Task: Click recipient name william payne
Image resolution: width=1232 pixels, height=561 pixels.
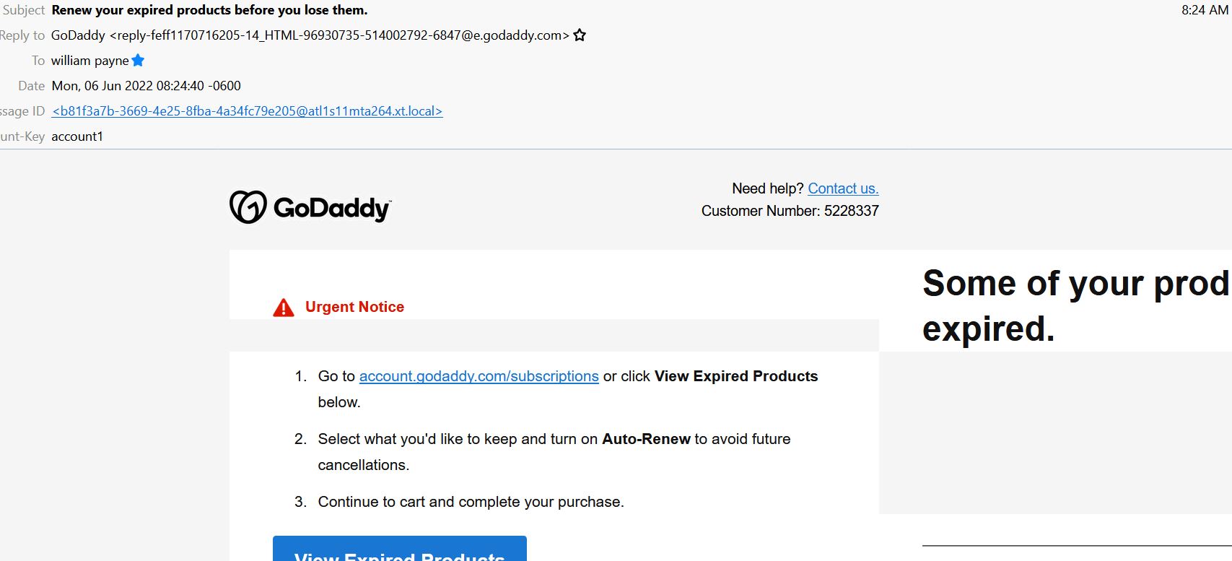Action: point(90,61)
